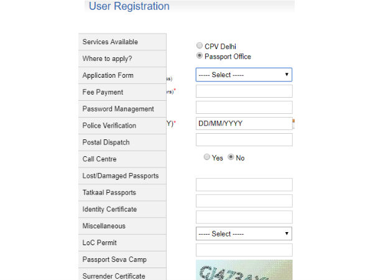This screenshot has height=280, width=373.
Task: Click Postal Dispatch menu item
Action: pos(122,142)
